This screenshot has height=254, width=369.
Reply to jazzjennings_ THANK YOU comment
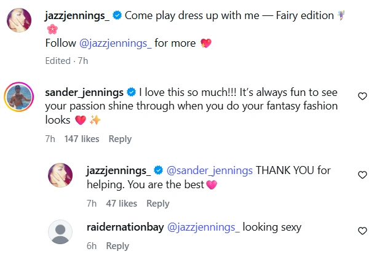pos(158,204)
